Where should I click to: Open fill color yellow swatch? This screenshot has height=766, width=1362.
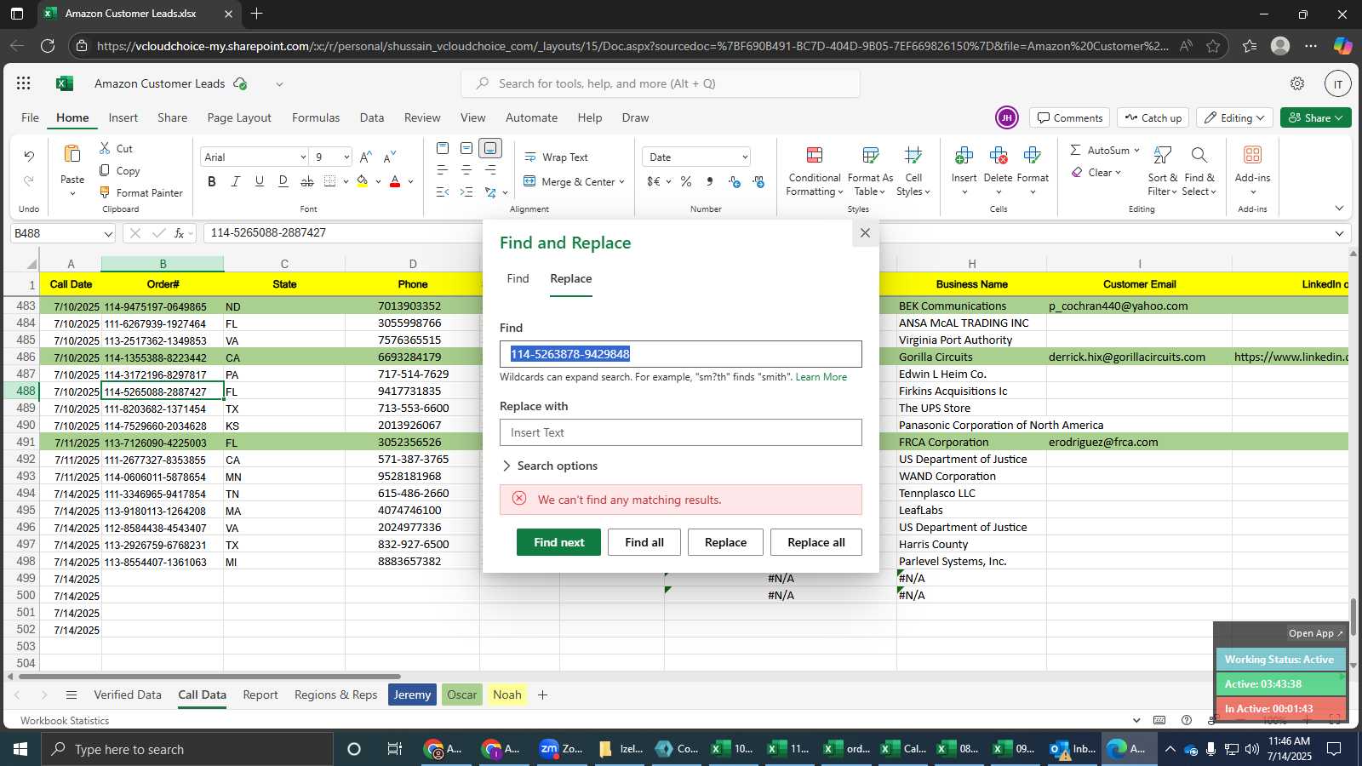[363, 181]
